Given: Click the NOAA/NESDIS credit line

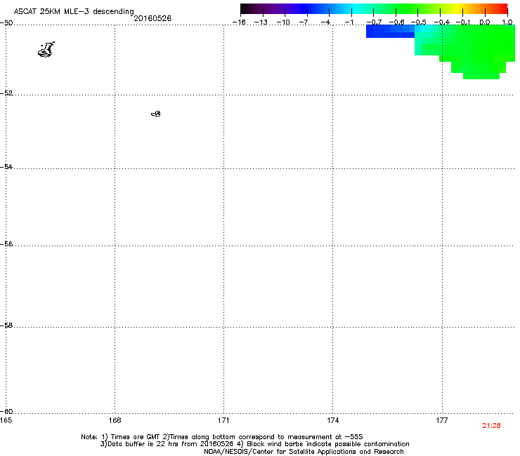Looking at the screenshot, I should pyautogui.click(x=304, y=452).
